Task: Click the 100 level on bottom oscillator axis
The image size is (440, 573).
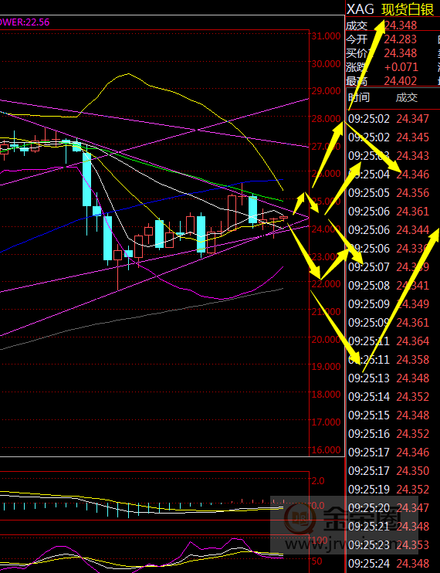Action: pyautogui.click(x=319, y=540)
